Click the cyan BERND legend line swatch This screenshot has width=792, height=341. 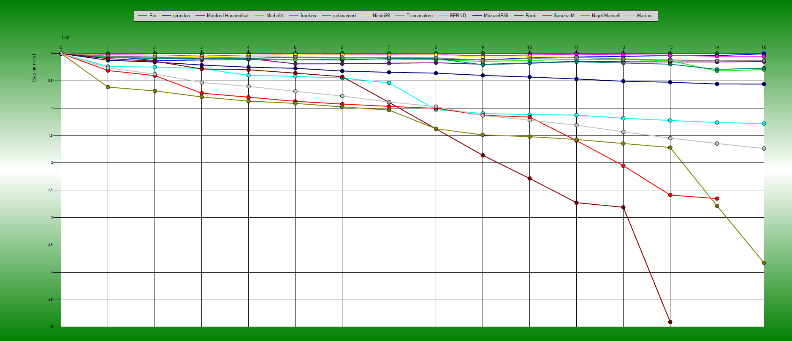[x=443, y=16]
